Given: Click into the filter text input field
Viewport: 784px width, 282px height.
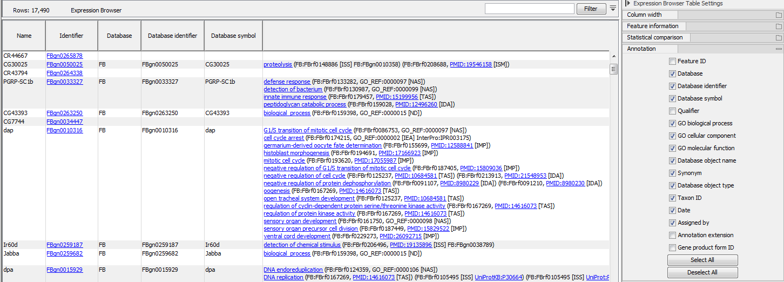Looking at the screenshot, I should [x=529, y=9].
